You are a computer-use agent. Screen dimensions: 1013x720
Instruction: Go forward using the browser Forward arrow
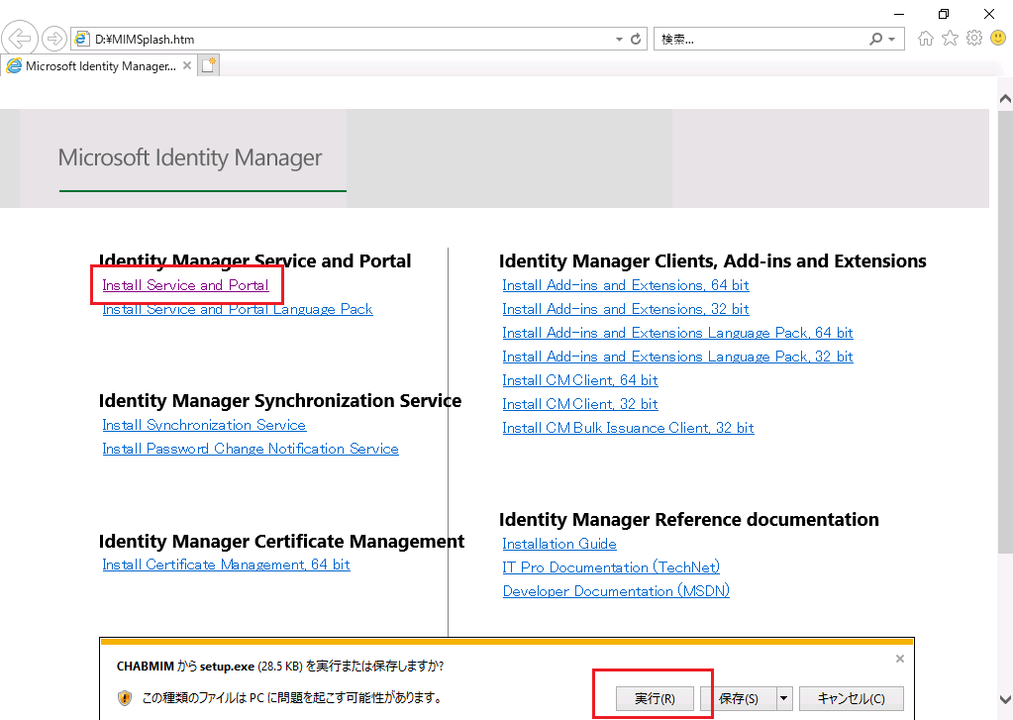54,39
